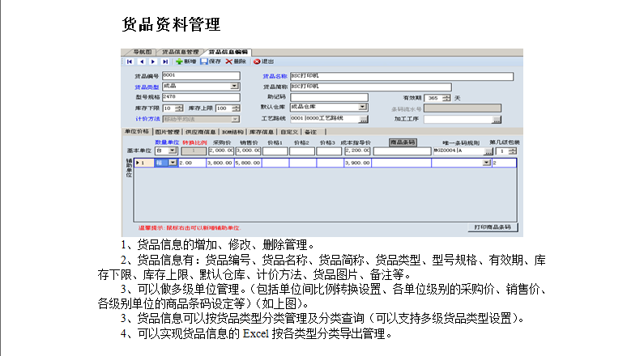This screenshot has height=356, width=644.
Task: Switch to the 图片管理 tab
Action: 167,130
